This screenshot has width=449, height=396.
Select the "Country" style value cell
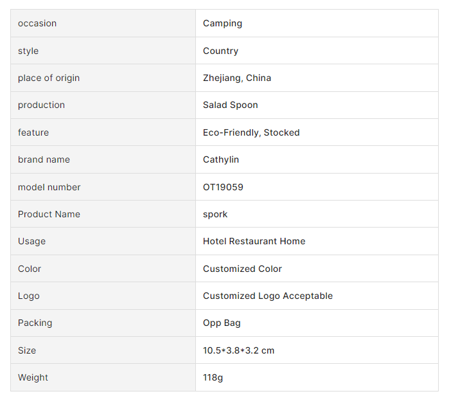tap(220, 51)
